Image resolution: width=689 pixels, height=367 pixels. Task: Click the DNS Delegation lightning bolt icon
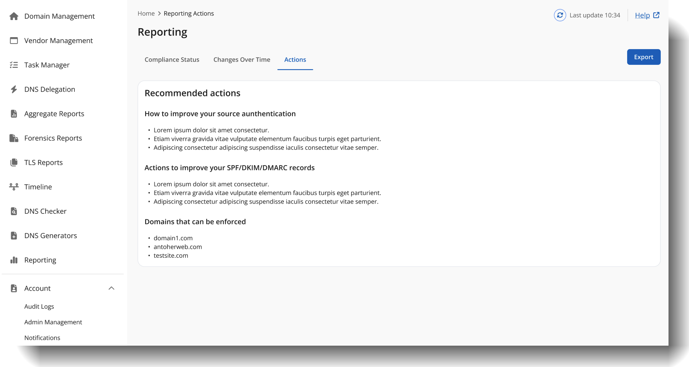click(14, 89)
